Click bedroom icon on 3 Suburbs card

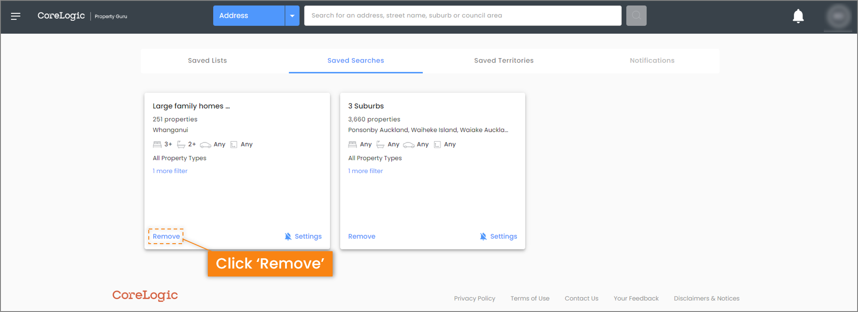tap(353, 144)
